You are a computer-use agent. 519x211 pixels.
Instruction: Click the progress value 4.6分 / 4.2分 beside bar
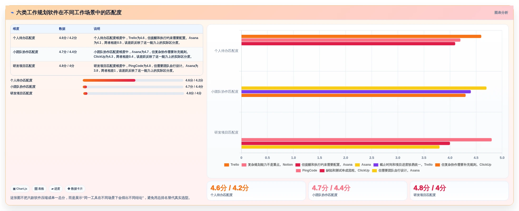coord(194,80)
